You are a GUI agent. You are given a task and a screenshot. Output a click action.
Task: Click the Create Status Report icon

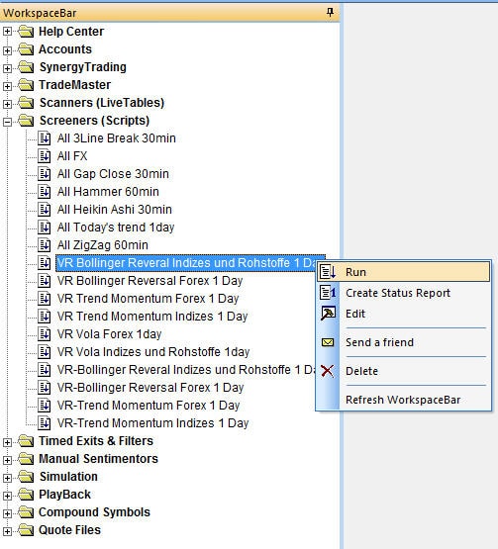(x=328, y=293)
